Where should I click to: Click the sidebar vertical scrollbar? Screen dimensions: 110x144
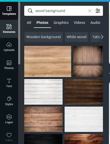point(19,33)
